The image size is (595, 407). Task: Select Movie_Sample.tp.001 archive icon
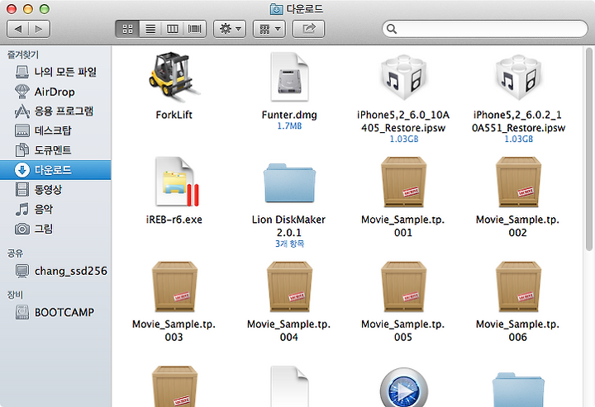pyautogui.click(x=403, y=182)
